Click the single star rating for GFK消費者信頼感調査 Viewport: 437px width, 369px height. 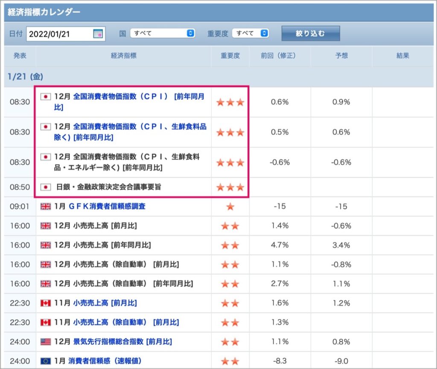tap(230, 207)
